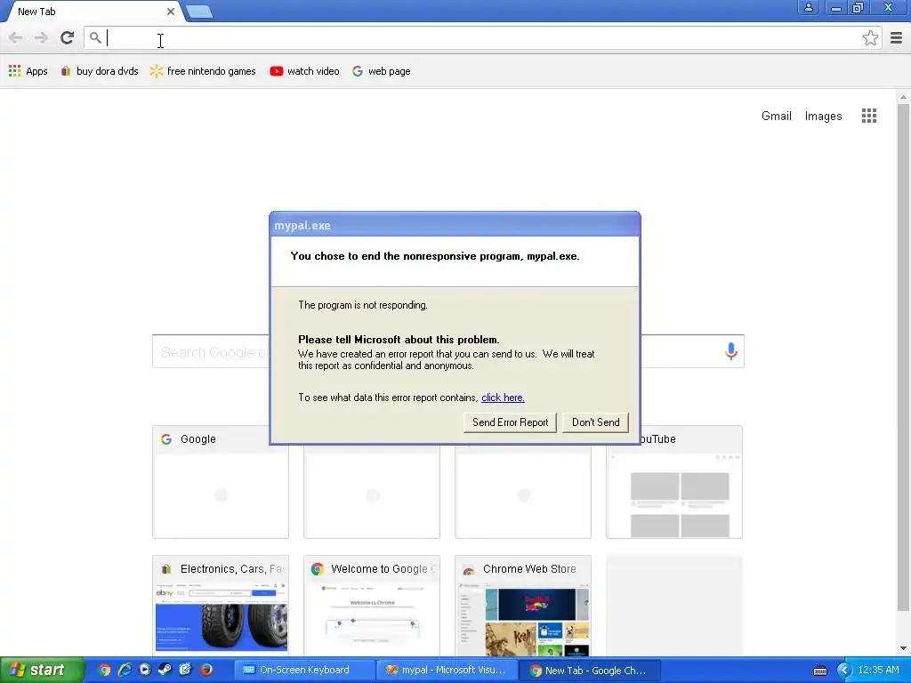Open the Electronics, Cars eBay tile
Screen dimensions: 911x683
(221, 605)
